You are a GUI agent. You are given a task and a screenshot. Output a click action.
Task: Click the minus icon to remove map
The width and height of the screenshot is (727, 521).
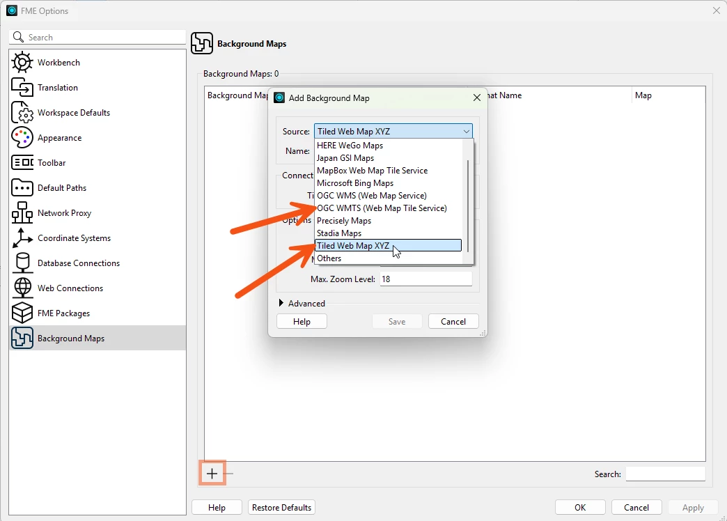[x=229, y=474]
